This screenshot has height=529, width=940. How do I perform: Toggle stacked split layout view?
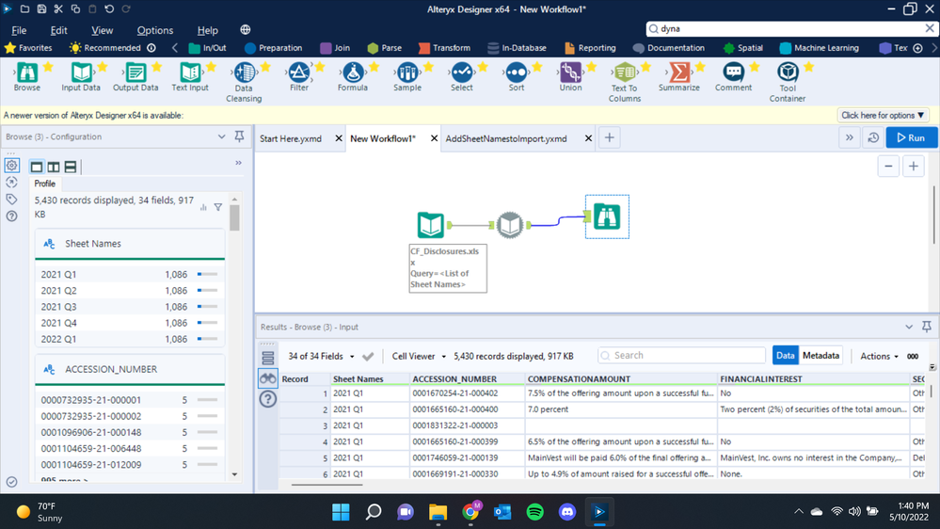[x=71, y=167]
